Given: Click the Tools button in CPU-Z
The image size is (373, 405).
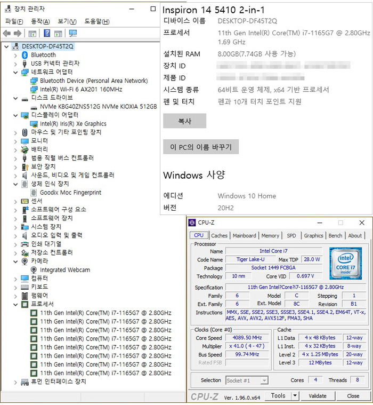Looking at the screenshot, I should click(x=278, y=396).
